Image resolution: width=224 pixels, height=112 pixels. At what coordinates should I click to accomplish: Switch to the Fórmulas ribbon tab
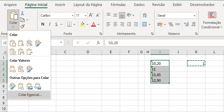pos(118,5)
